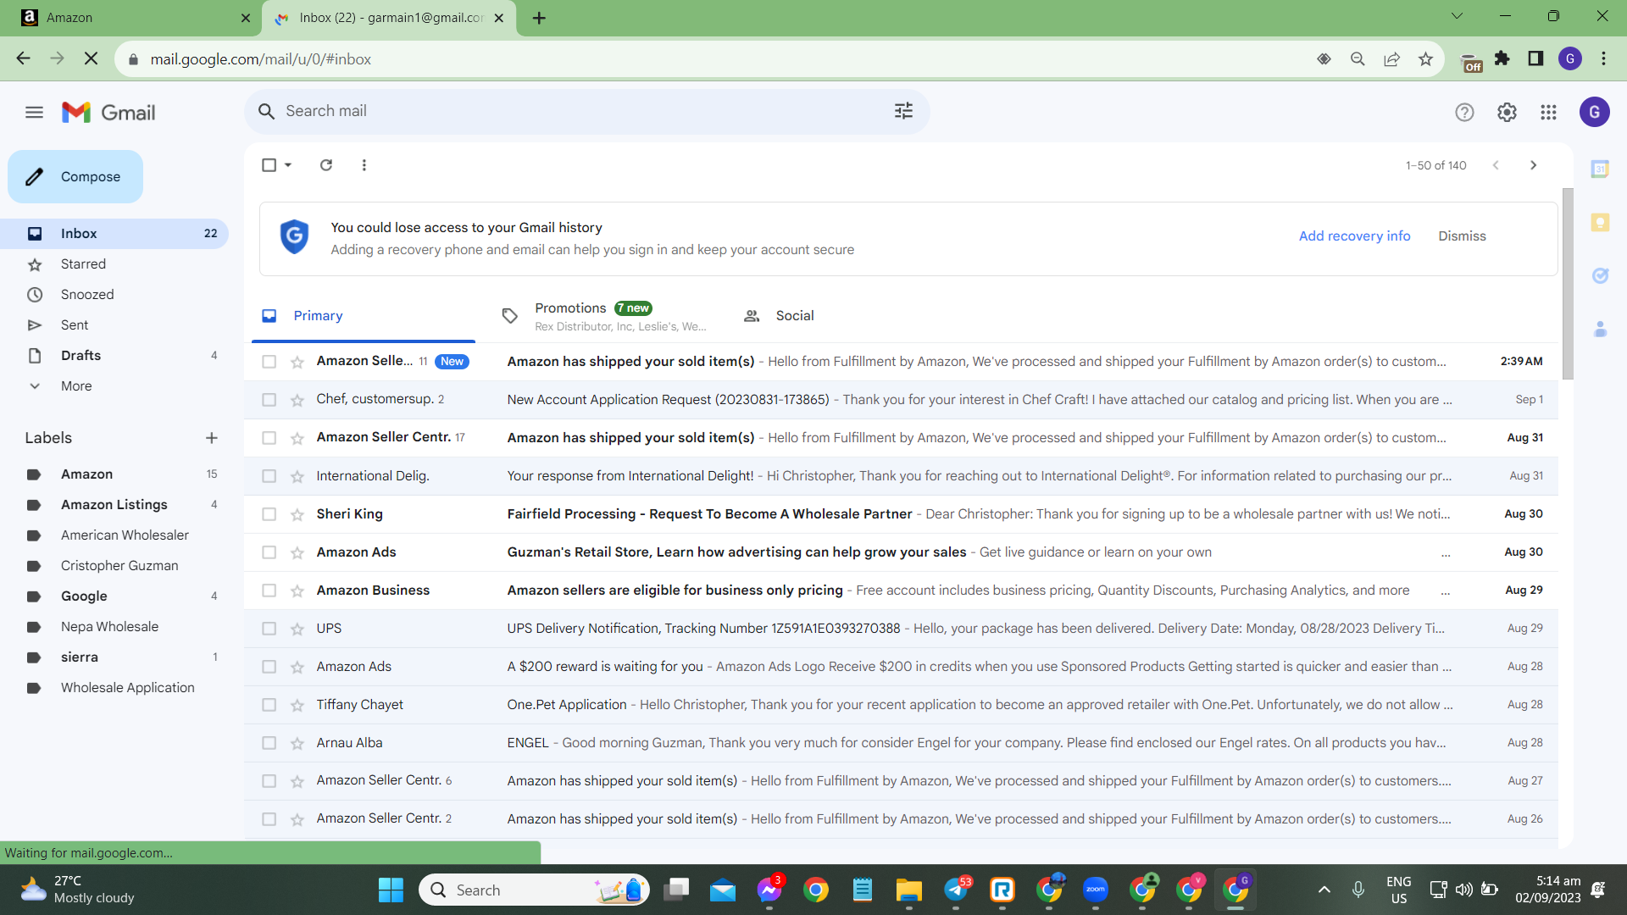Image resolution: width=1627 pixels, height=915 pixels.
Task: Open Chrome extensions puzzle icon
Action: click(x=1502, y=58)
